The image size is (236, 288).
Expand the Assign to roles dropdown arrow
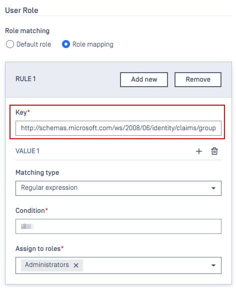(213, 265)
